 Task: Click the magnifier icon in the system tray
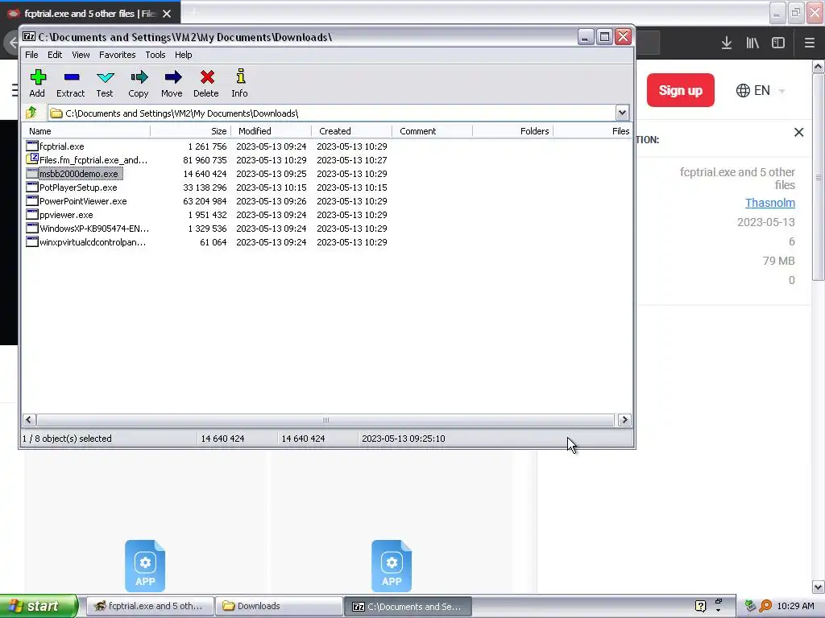[765, 606]
